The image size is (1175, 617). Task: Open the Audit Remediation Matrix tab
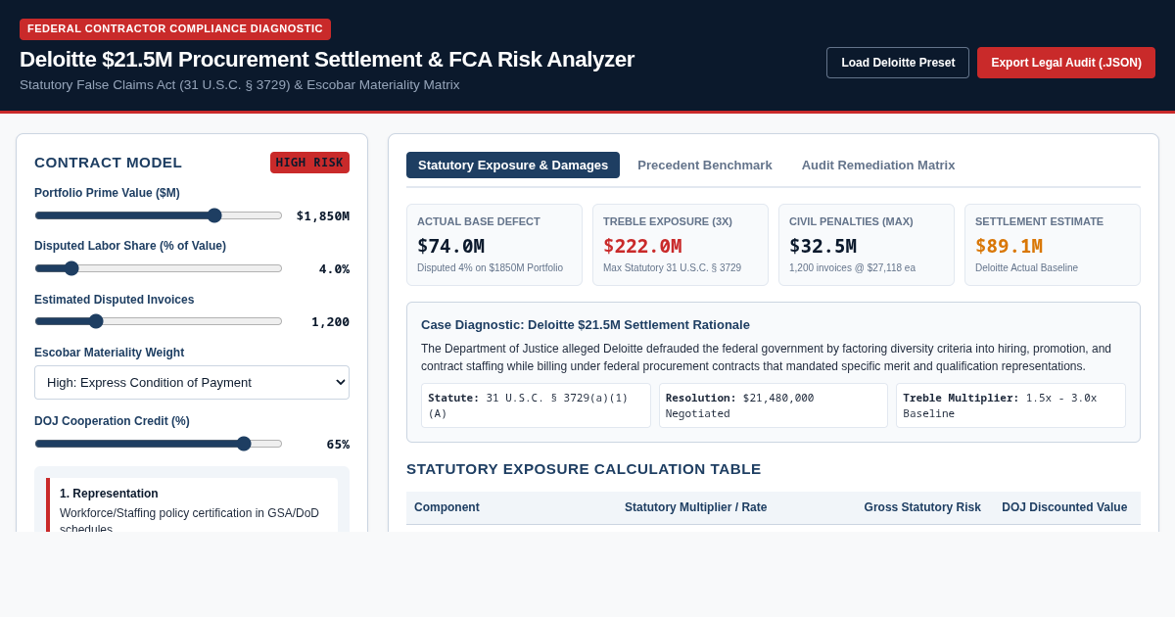[878, 165]
